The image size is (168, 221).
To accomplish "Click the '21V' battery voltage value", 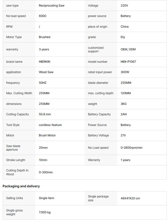I will coord(123,135).
